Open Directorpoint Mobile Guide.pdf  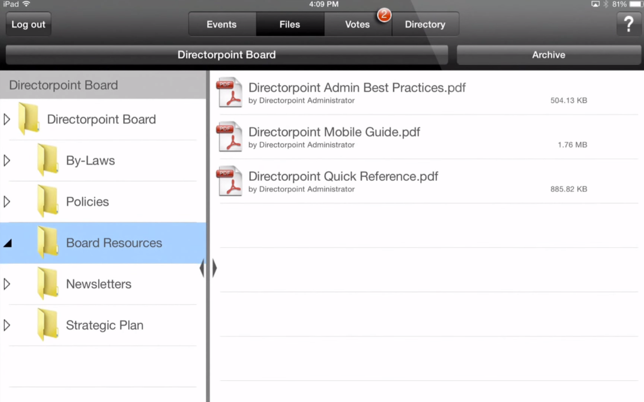334,132
